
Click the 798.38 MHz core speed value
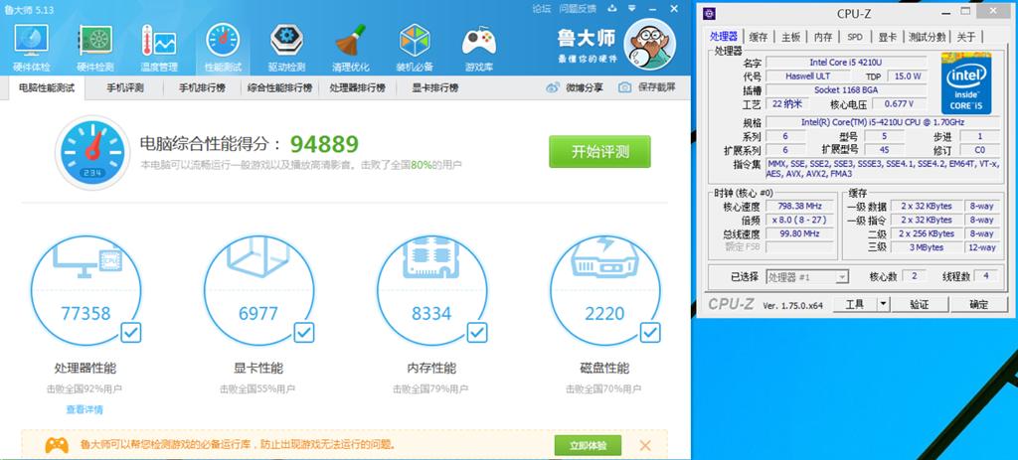tap(800, 207)
